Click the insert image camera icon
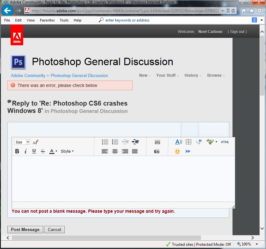This screenshot has width=266, height=249. tap(157, 151)
